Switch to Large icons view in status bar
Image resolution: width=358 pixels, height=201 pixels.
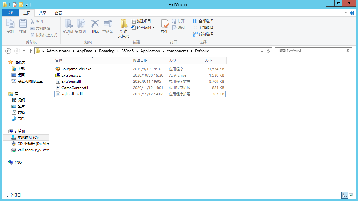pyautogui.click(x=351, y=195)
